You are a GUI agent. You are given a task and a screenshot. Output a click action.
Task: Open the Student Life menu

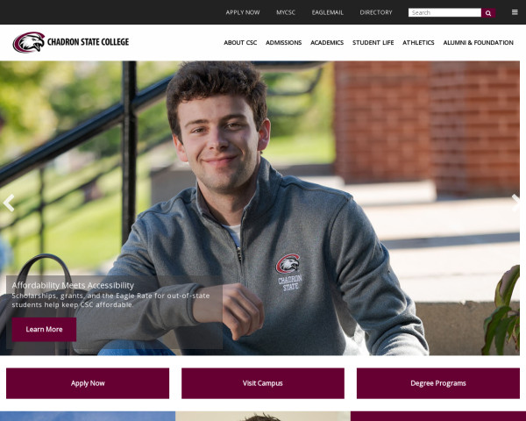373,43
